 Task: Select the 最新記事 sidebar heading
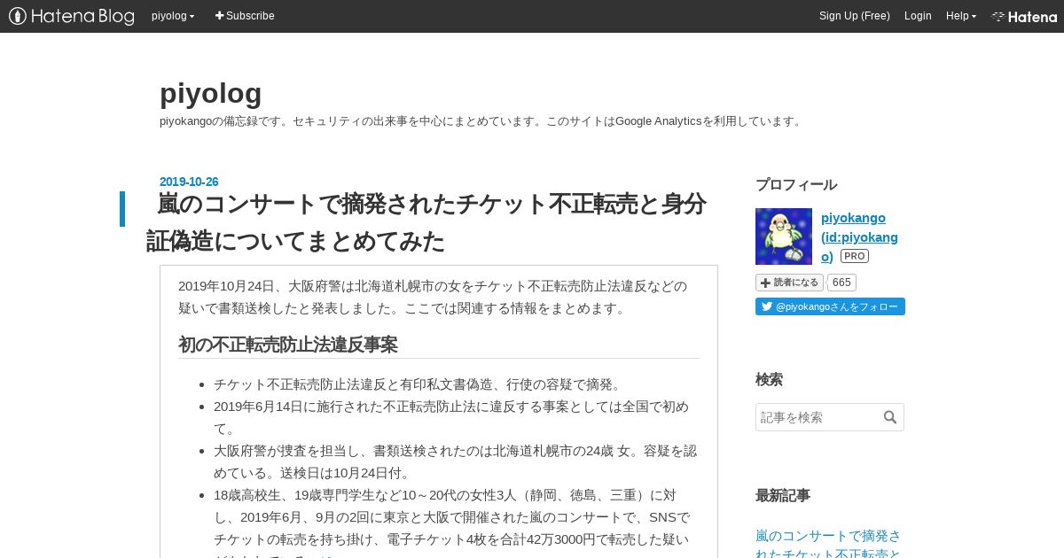click(x=783, y=495)
